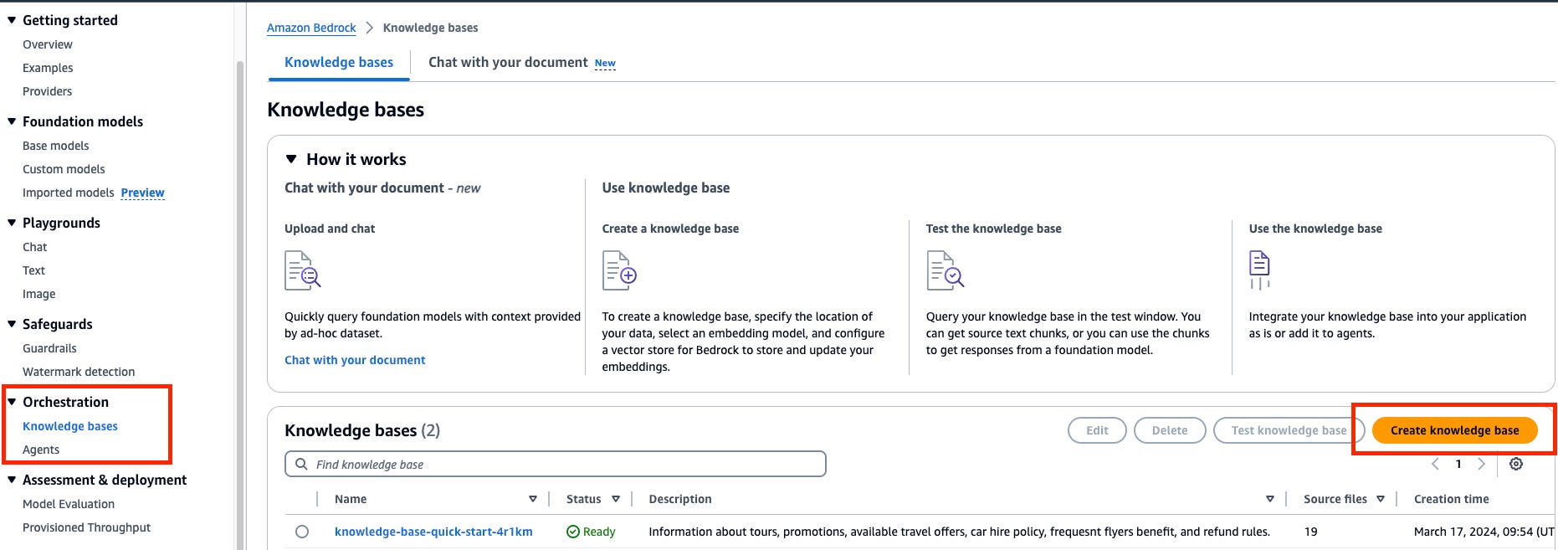This screenshot has height=550, width=1558.
Task: Sort by Source files column arrow
Action: click(x=1381, y=499)
